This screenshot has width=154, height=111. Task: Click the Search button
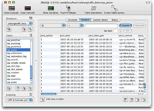(x=125, y=26)
